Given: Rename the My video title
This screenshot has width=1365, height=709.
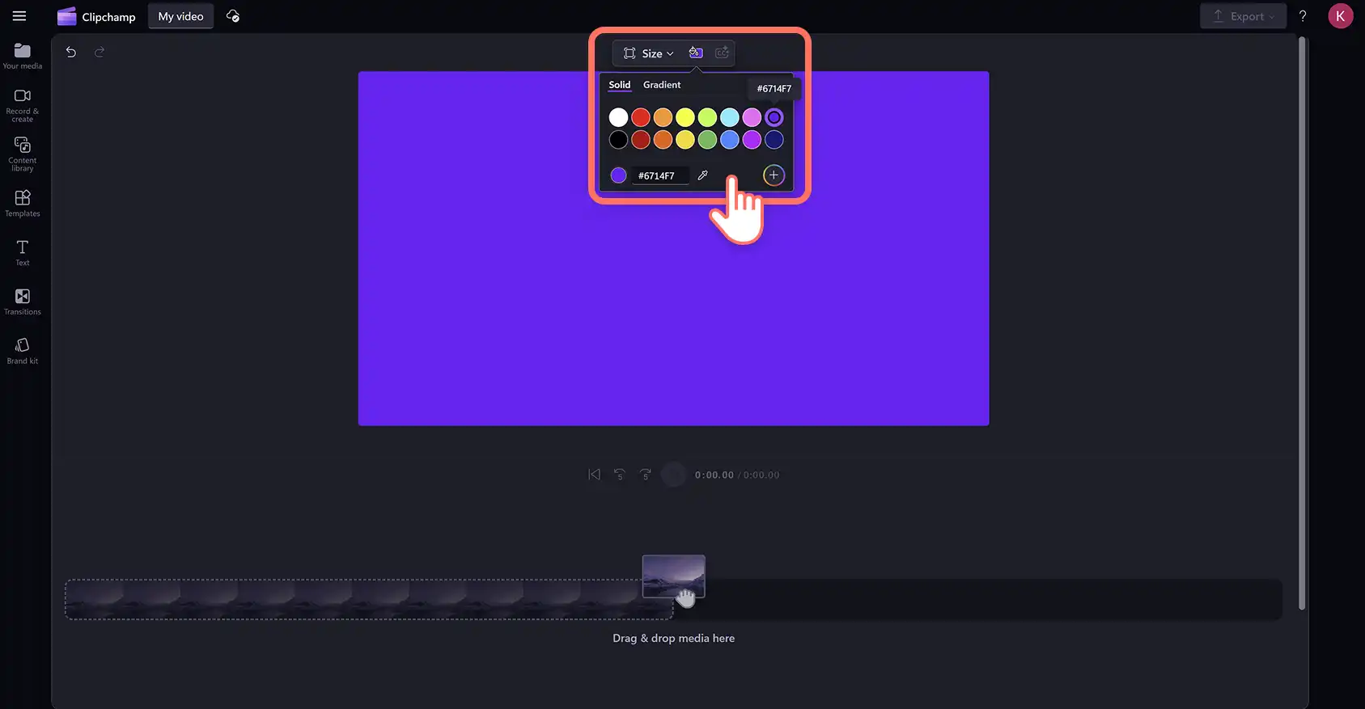Looking at the screenshot, I should coord(180,16).
